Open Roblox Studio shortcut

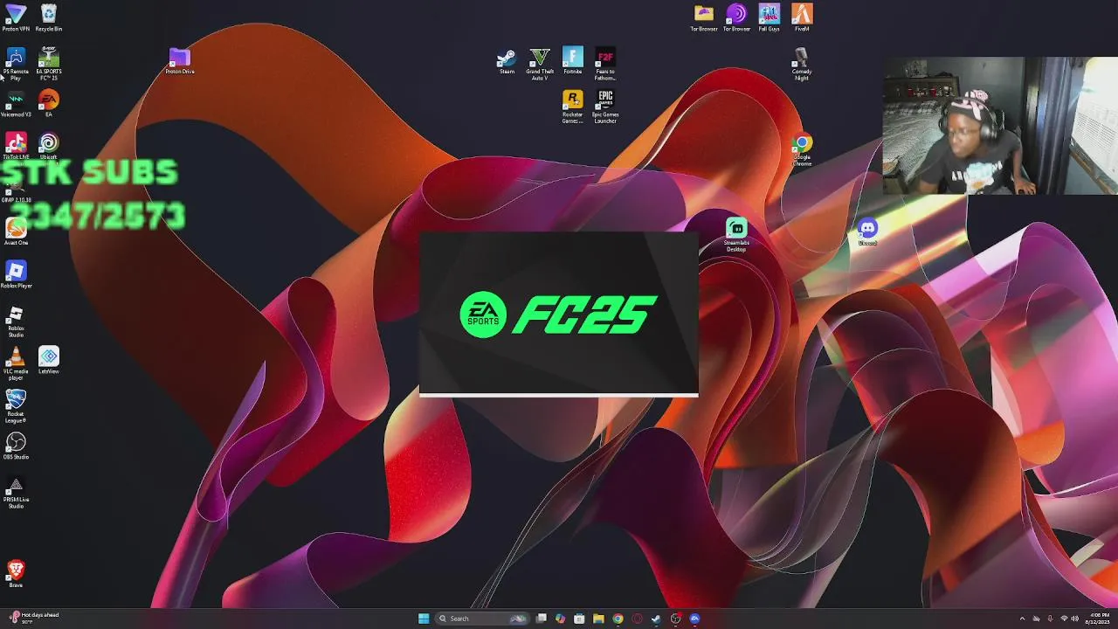point(16,321)
